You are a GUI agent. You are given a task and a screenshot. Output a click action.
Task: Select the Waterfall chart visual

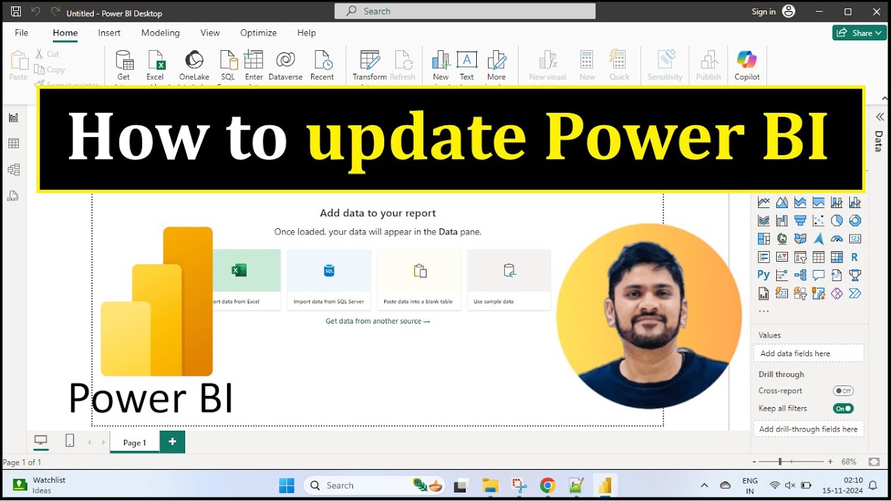[x=782, y=221]
